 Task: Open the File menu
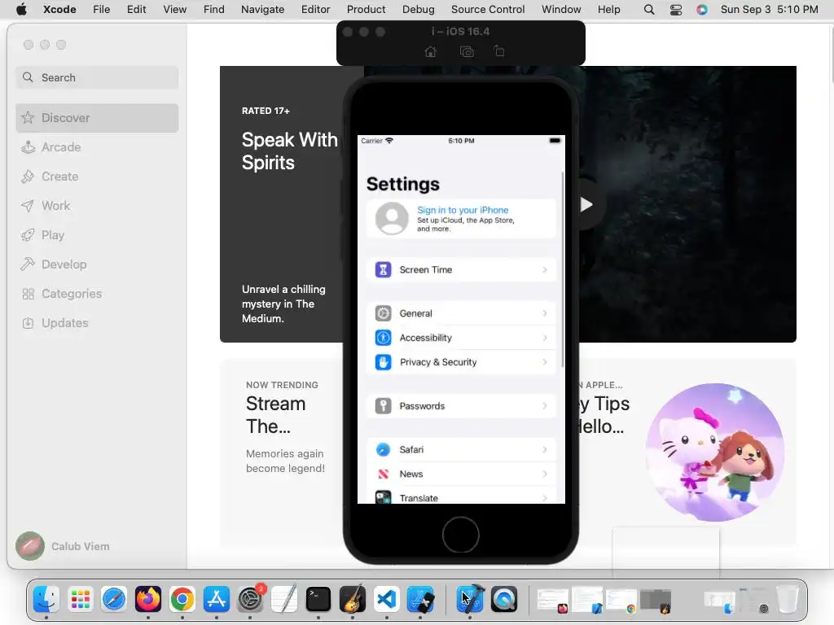[x=101, y=10]
